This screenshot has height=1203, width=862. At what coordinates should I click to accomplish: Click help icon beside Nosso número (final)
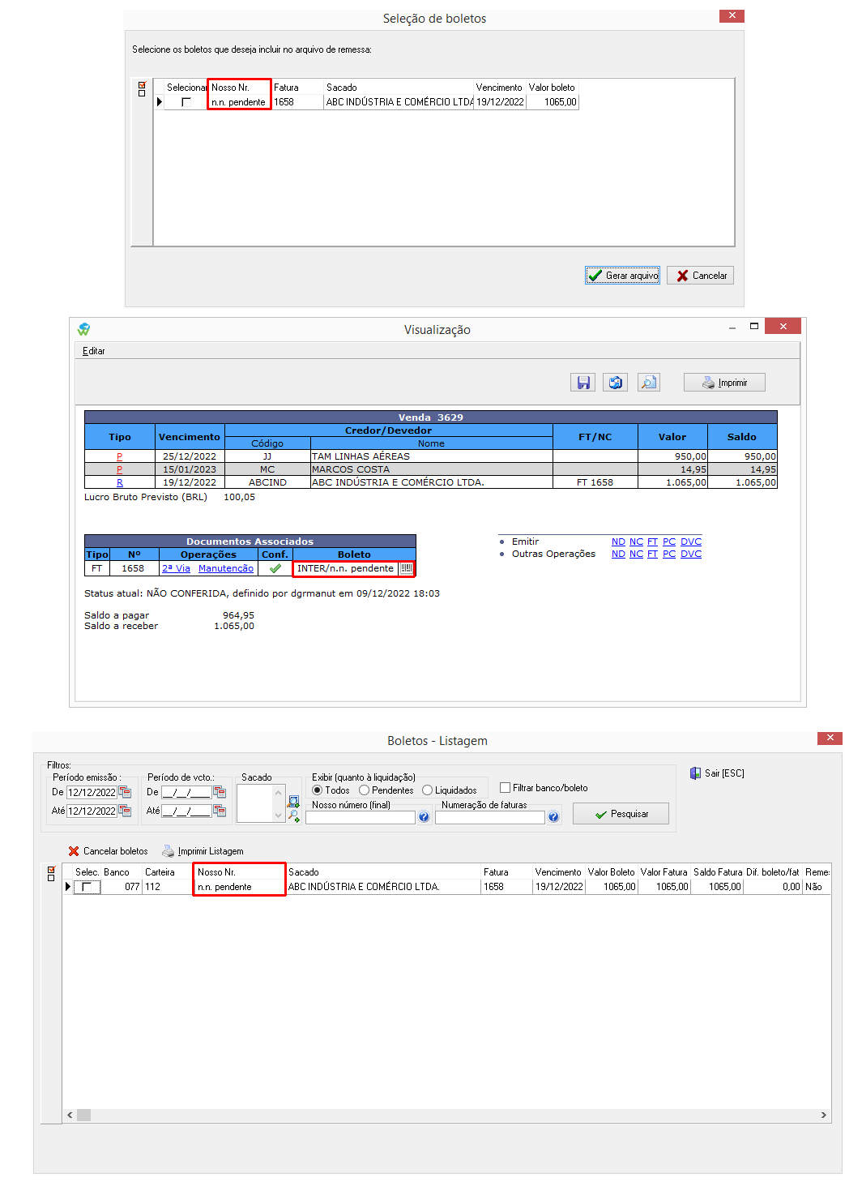(424, 817)
